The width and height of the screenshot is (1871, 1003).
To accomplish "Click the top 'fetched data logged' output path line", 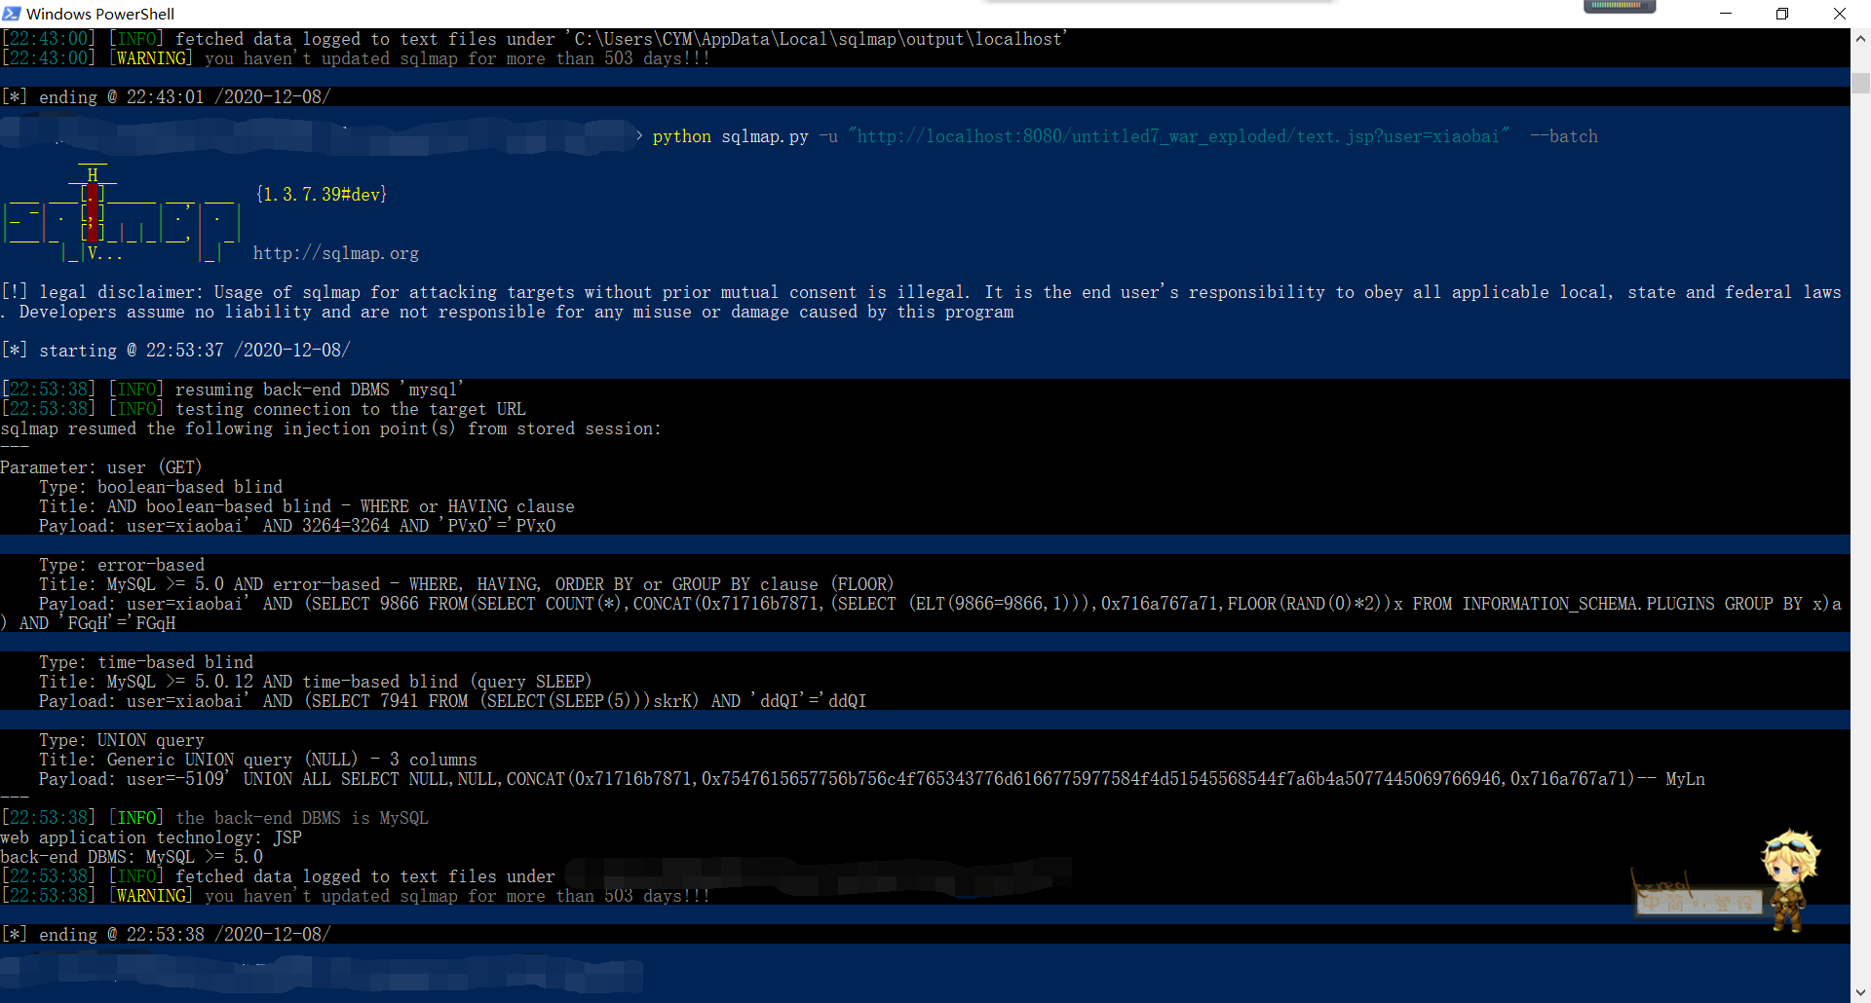I will tap(534, 39).
